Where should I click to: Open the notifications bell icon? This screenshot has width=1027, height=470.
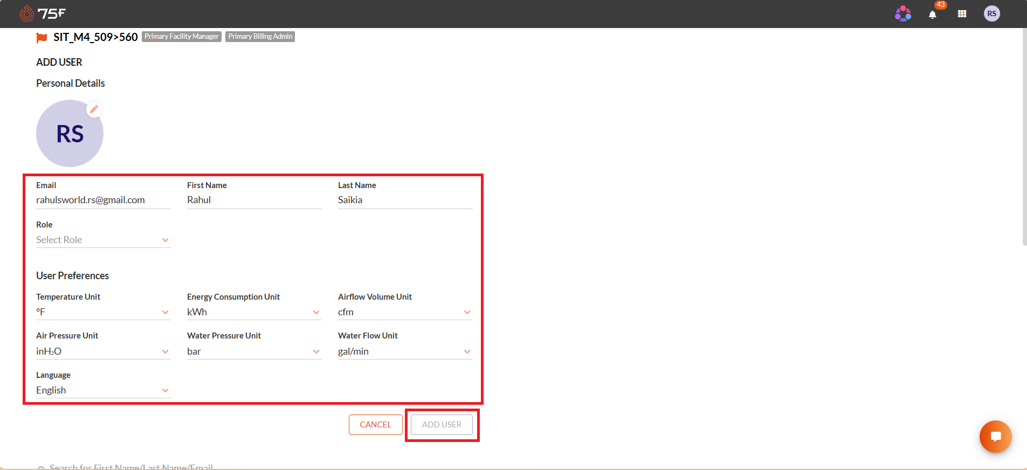[933, 15]
